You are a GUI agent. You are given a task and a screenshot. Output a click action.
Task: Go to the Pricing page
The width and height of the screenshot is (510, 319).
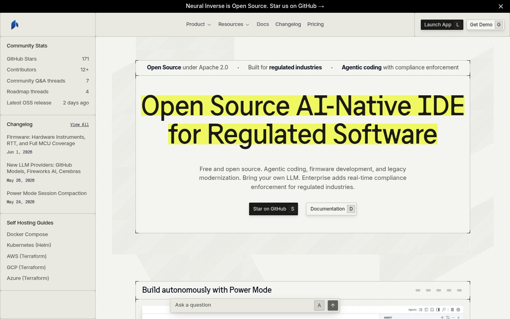point(316,24)
